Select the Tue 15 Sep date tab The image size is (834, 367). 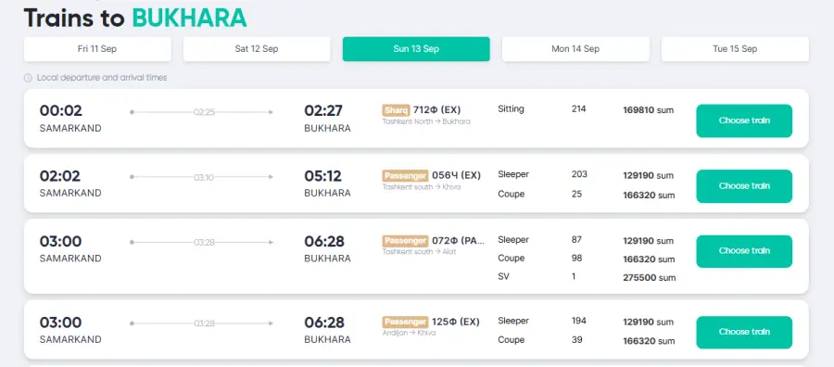[x=735, y=49]
